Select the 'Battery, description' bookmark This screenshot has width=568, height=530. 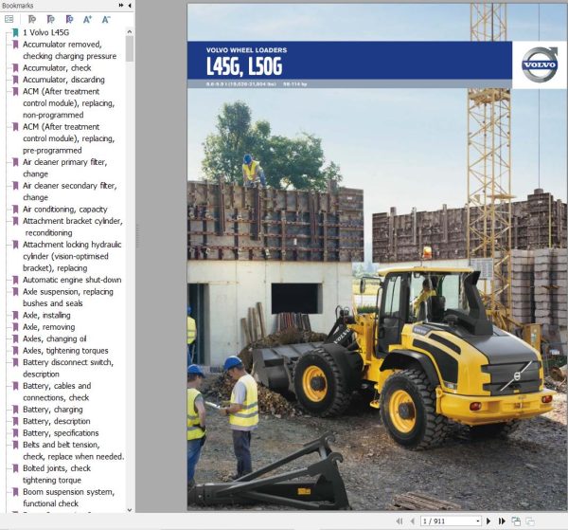coord(57,421)
